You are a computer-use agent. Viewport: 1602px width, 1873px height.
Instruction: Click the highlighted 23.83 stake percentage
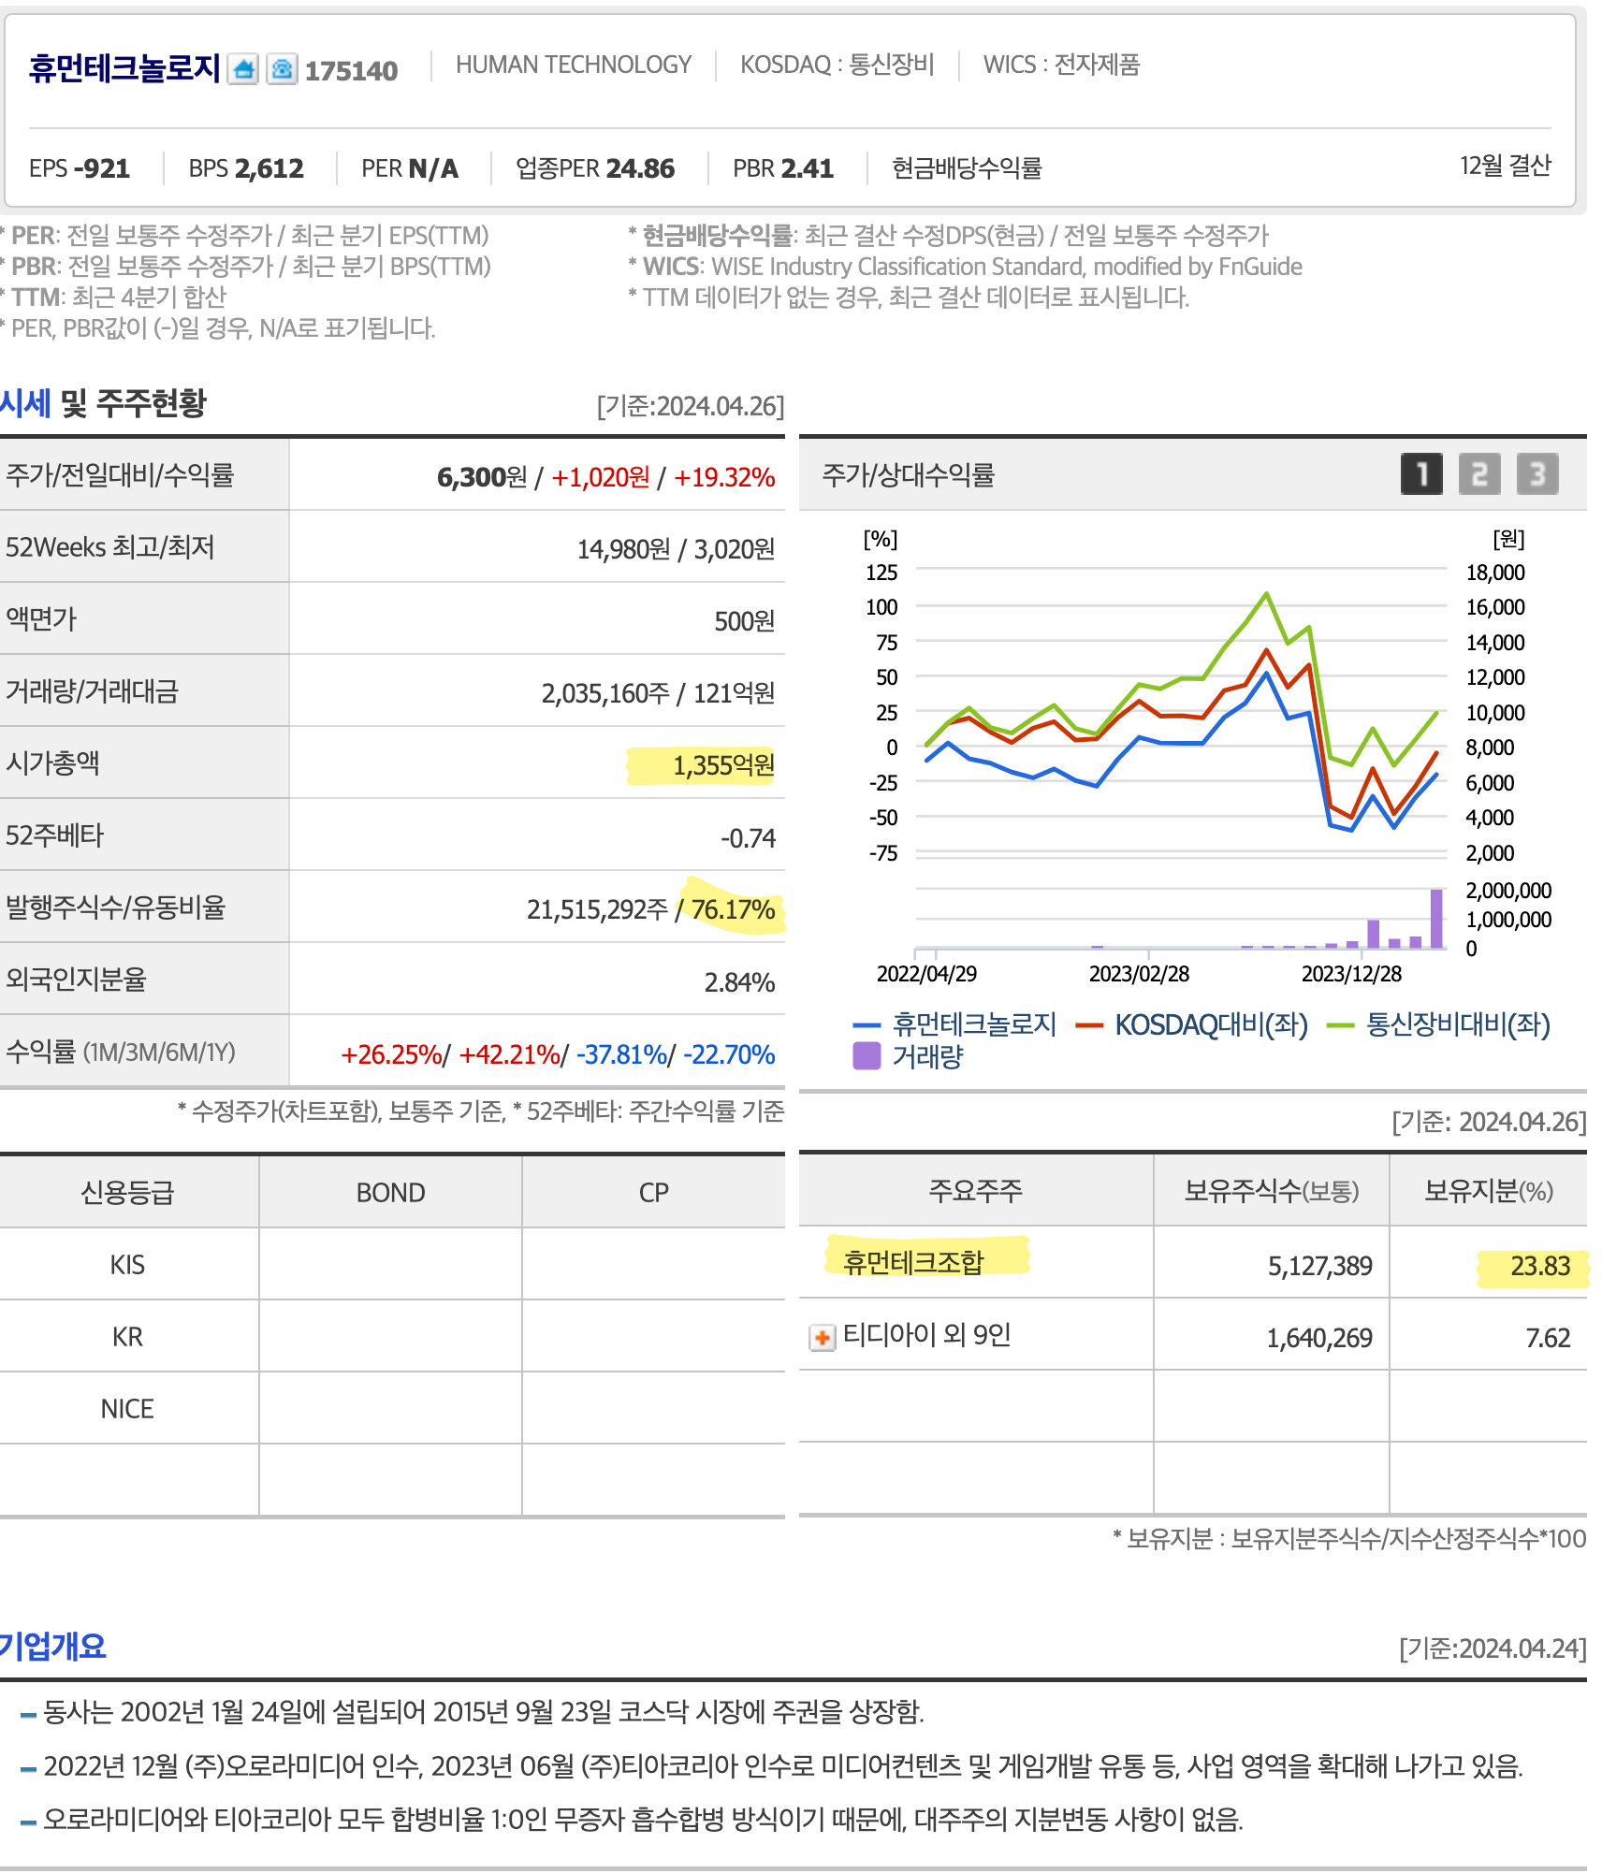(1540, 1266)
